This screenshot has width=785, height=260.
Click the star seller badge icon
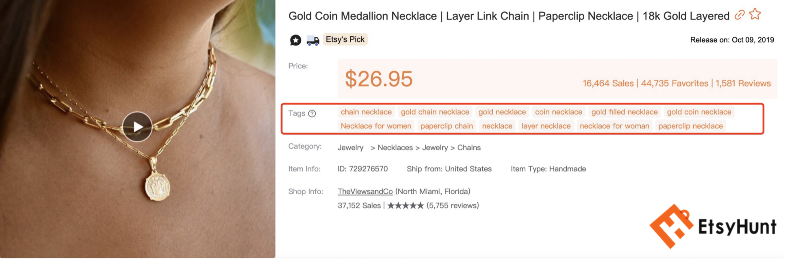295,40
